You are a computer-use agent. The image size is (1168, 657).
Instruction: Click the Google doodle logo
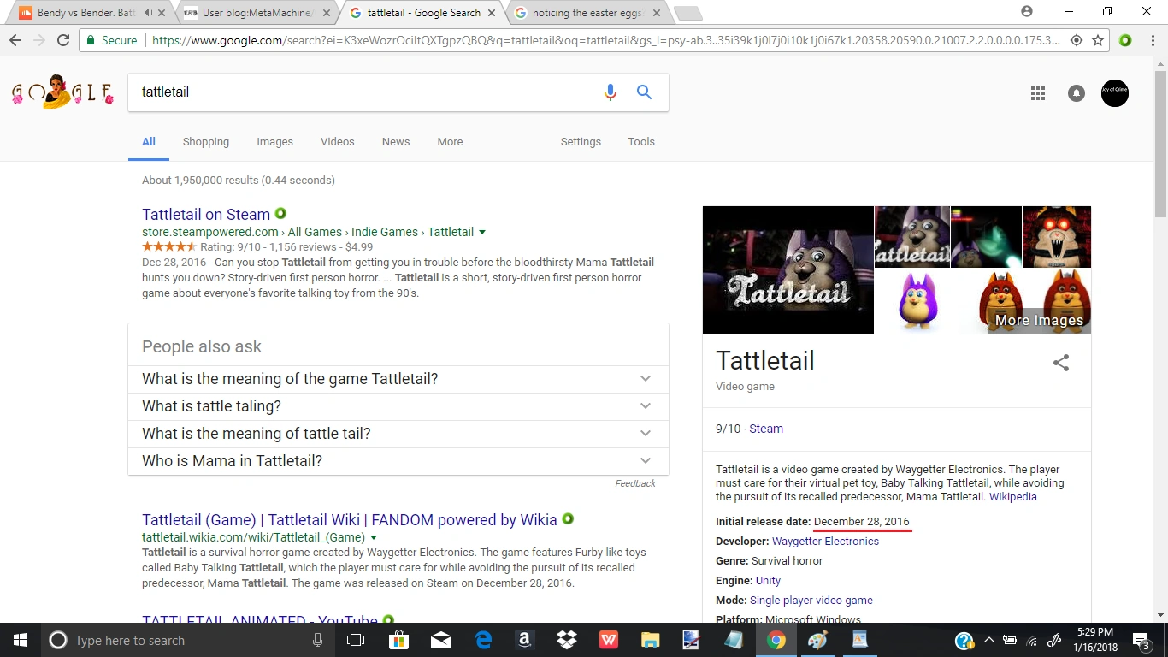(62, 92)
